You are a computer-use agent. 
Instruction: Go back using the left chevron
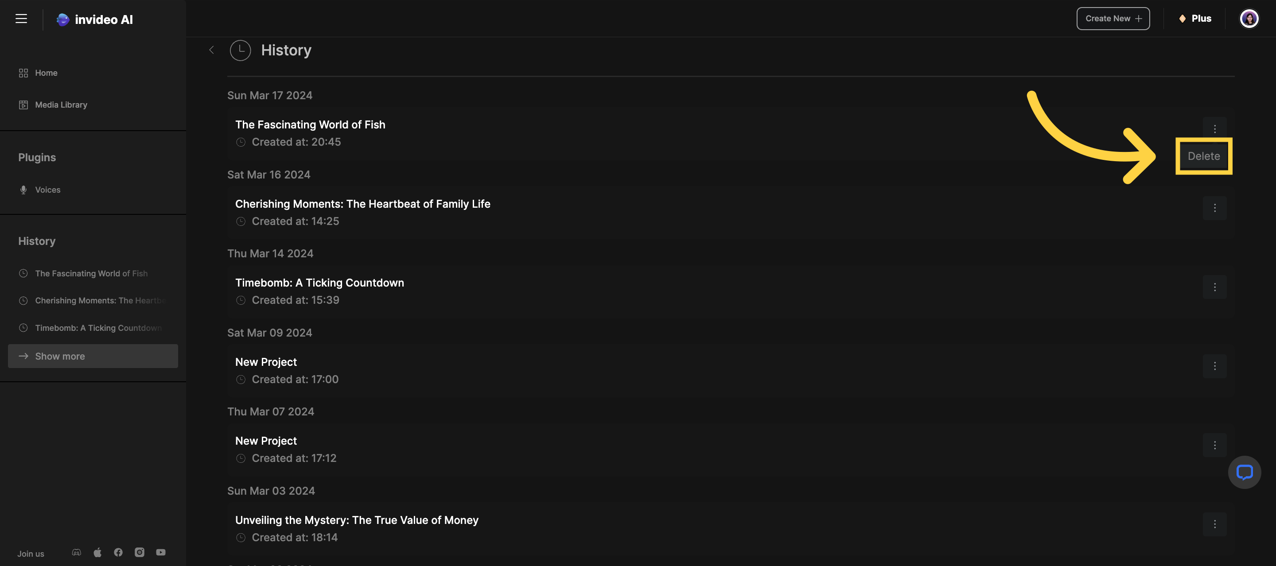click(211, 50)
